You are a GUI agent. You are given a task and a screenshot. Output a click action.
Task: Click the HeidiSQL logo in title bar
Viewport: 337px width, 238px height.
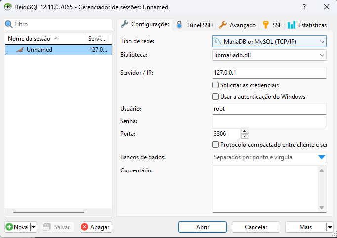pos(8,7)
